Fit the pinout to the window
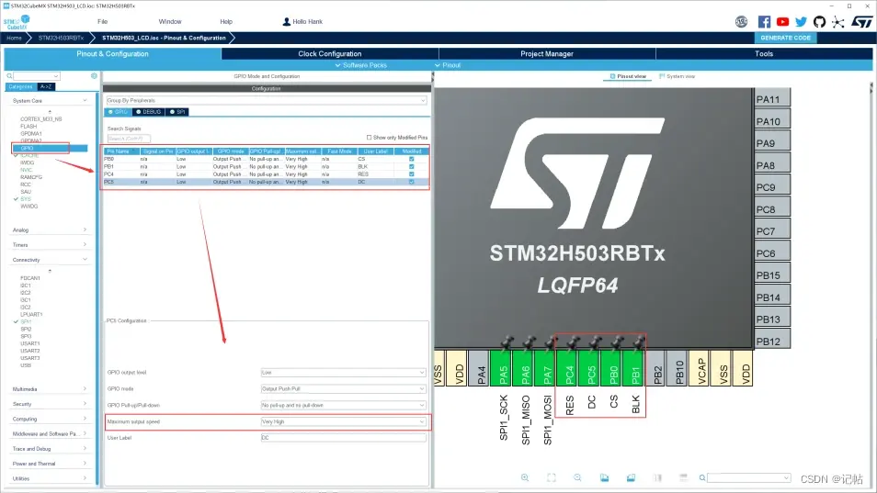Viewport: 877px width, 493px height. tap(552, 477)
